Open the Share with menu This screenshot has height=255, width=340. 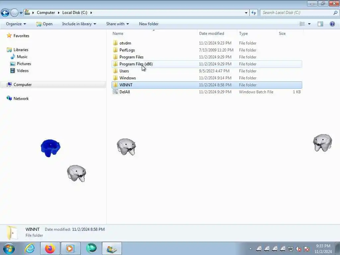(117, 24)
